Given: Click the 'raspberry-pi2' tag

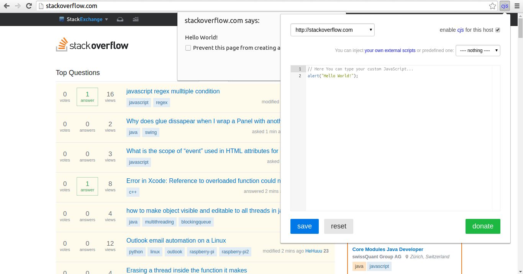Looking at the screenshot, I should [235, 252].
